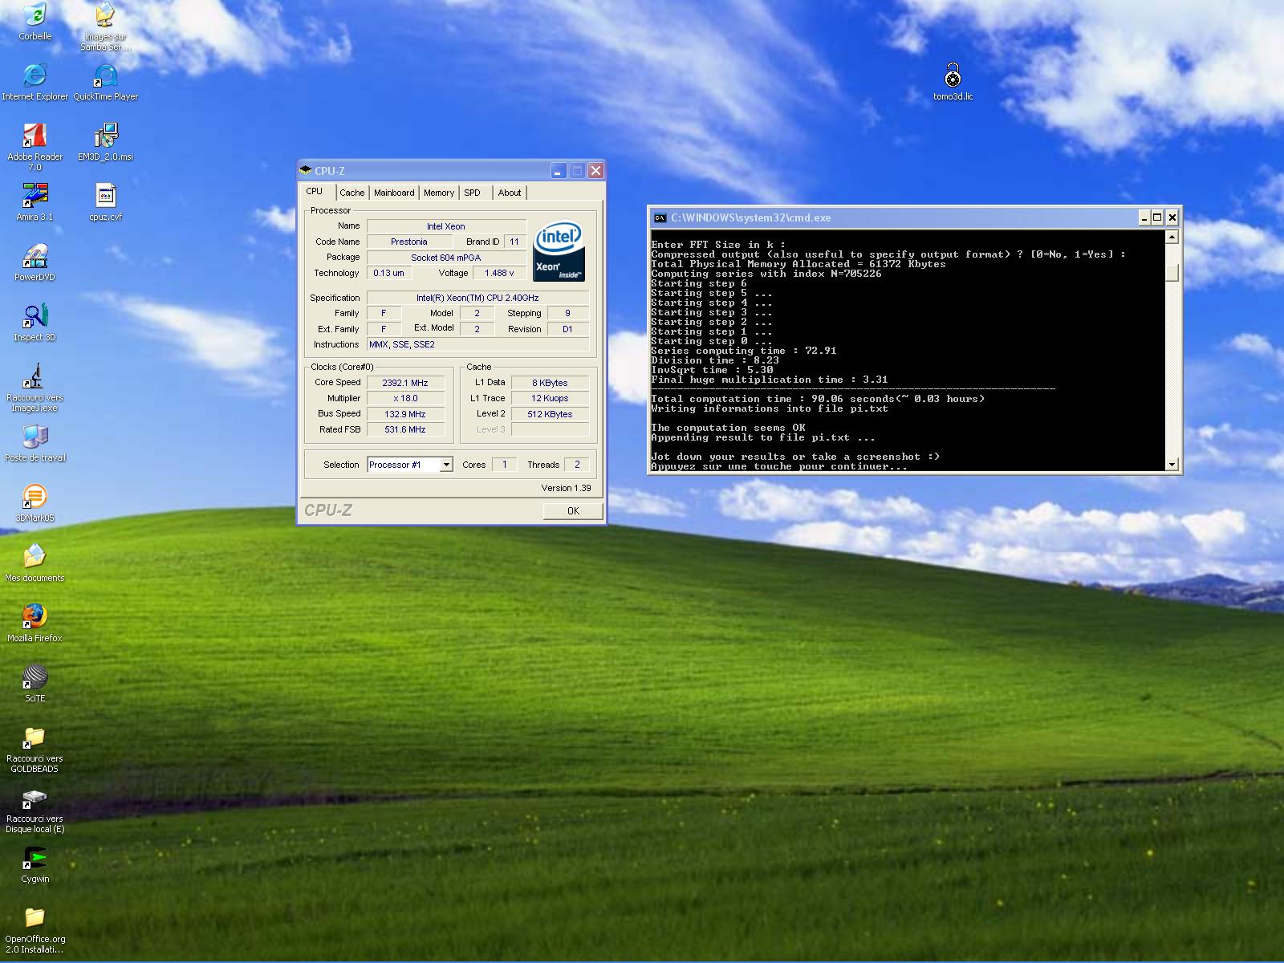Click the Prestonia code name field
The width and height of the screenshot is (1284, 963).
409,242
